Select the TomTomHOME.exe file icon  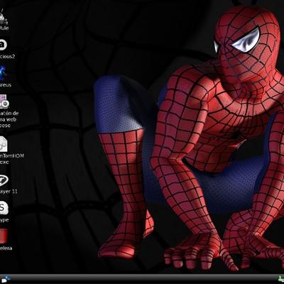point(4,144)
